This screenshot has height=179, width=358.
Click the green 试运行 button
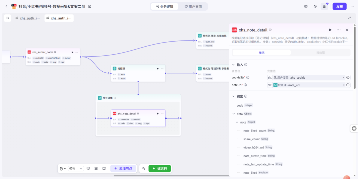tap(159, 168)
